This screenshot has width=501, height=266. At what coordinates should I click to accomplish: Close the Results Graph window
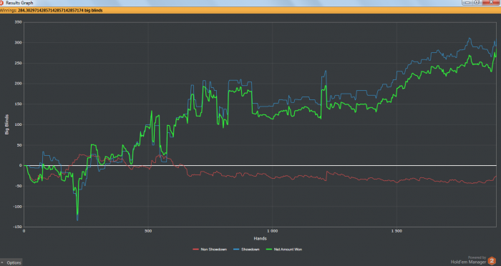tap(492, 2)
